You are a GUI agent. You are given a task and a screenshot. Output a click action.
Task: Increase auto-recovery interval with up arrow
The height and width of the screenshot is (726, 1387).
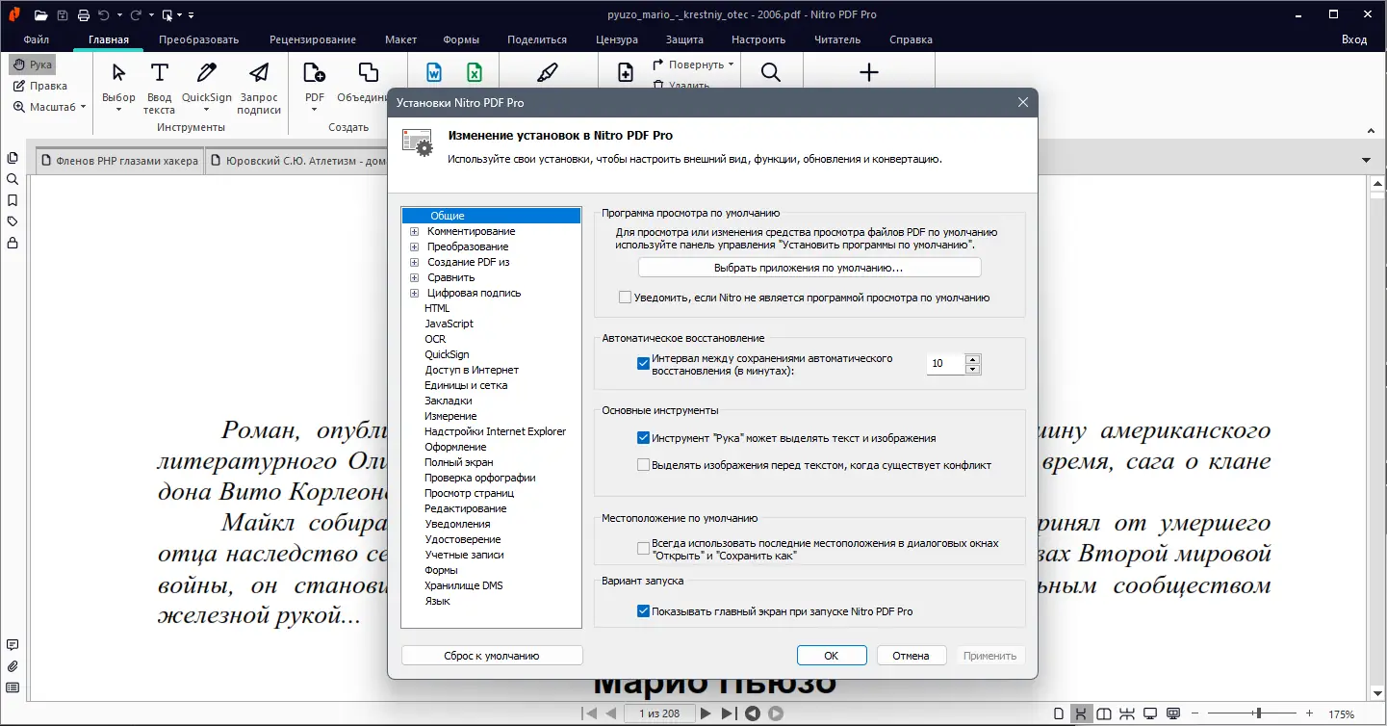(972, 359)
